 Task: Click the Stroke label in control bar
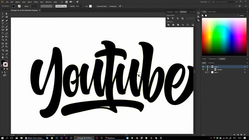[x=26, y=6]
